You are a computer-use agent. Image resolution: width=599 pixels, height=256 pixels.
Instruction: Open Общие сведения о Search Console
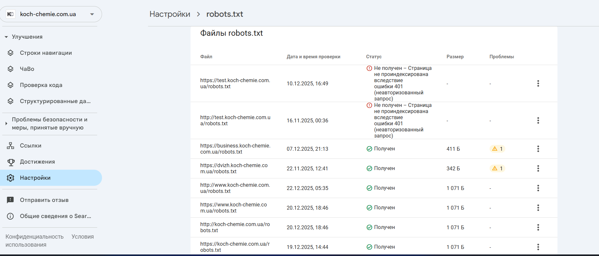(x=51, y=216)
